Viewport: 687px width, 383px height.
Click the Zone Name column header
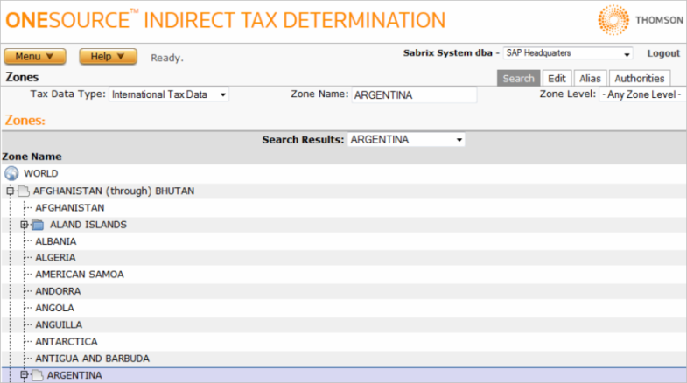click(32, 157)
